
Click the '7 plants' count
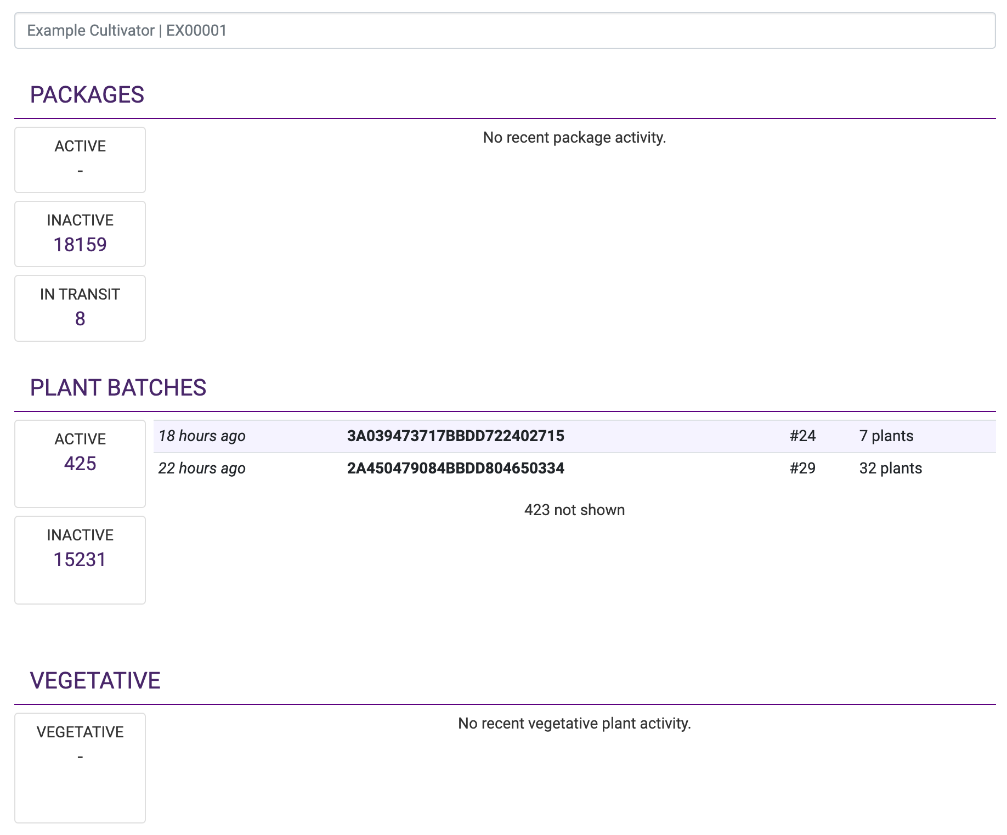[x=886, y=436]
